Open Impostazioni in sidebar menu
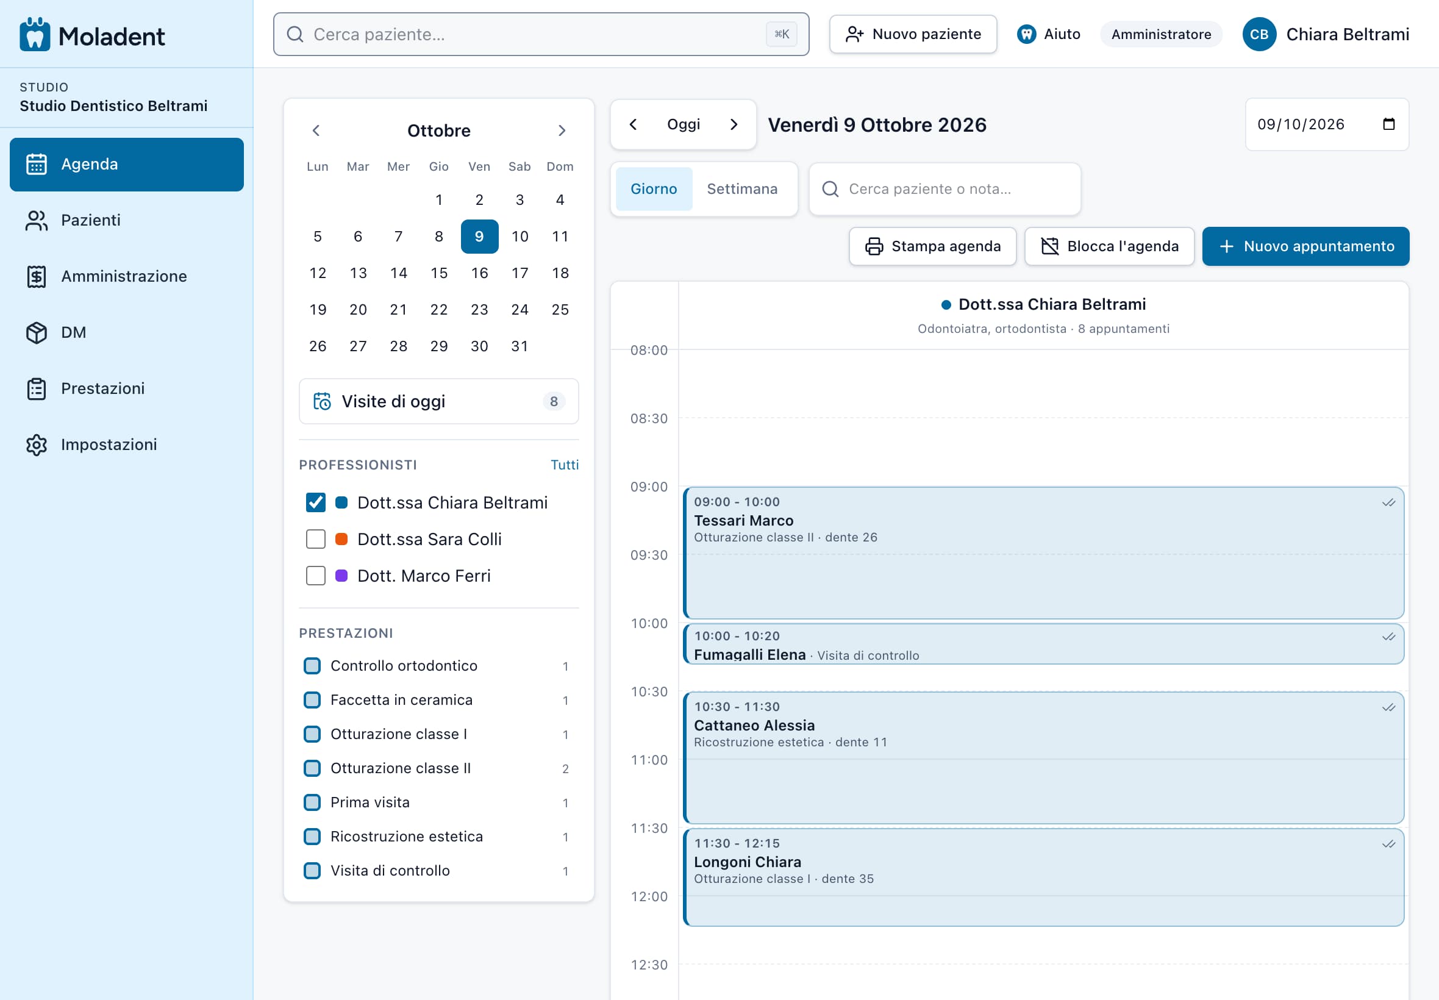Screen dimensions: 1439x1000 point(127,445)
